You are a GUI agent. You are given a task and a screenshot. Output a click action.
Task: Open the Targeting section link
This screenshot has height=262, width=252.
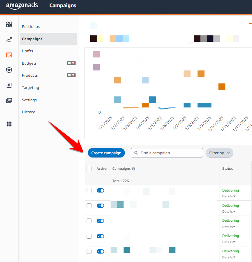[30, 88]
